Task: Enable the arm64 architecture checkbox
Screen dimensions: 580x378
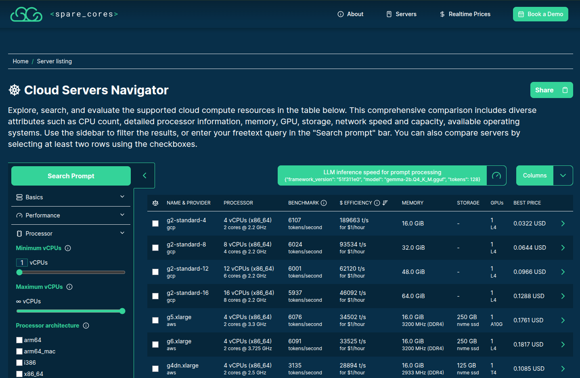Action: pos(19,340)
